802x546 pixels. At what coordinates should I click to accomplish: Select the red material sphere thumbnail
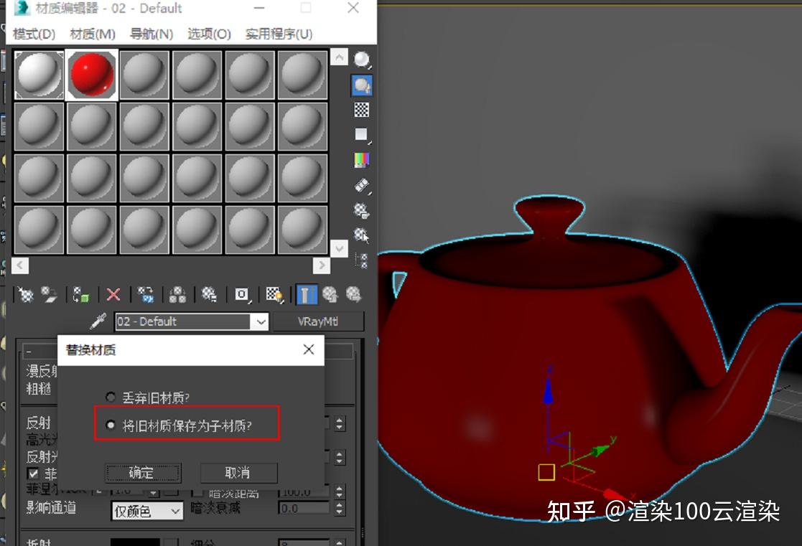click(91, 74)
